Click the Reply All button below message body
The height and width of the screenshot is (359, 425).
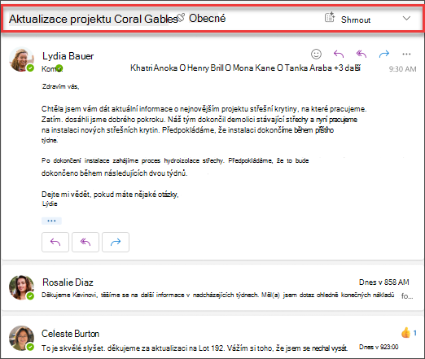[x=85, y=242]
